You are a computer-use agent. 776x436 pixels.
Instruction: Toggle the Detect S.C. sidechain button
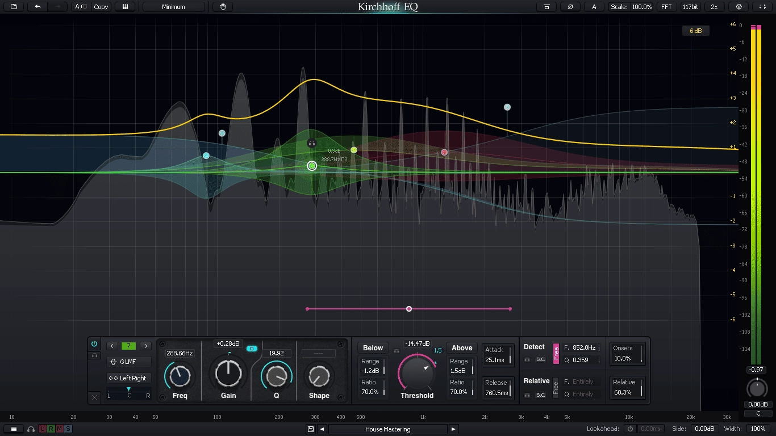click(541, 359)
